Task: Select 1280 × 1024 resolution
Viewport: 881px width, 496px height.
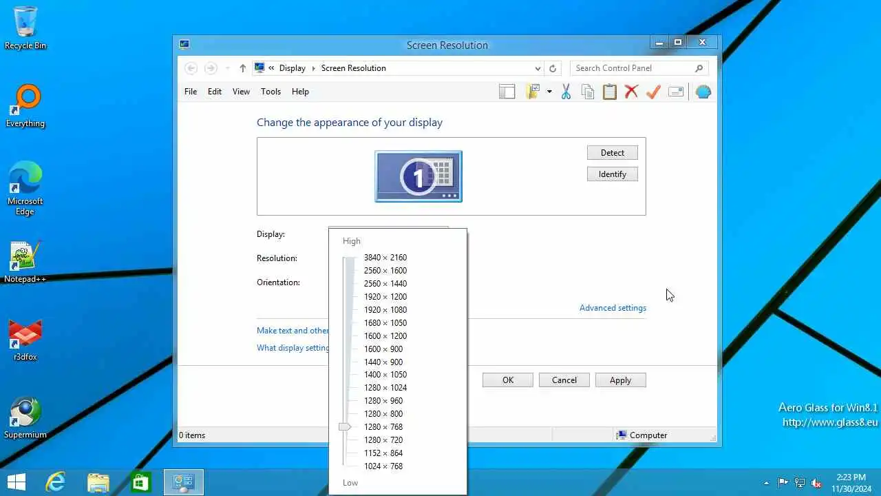Action: click(385, 388)
